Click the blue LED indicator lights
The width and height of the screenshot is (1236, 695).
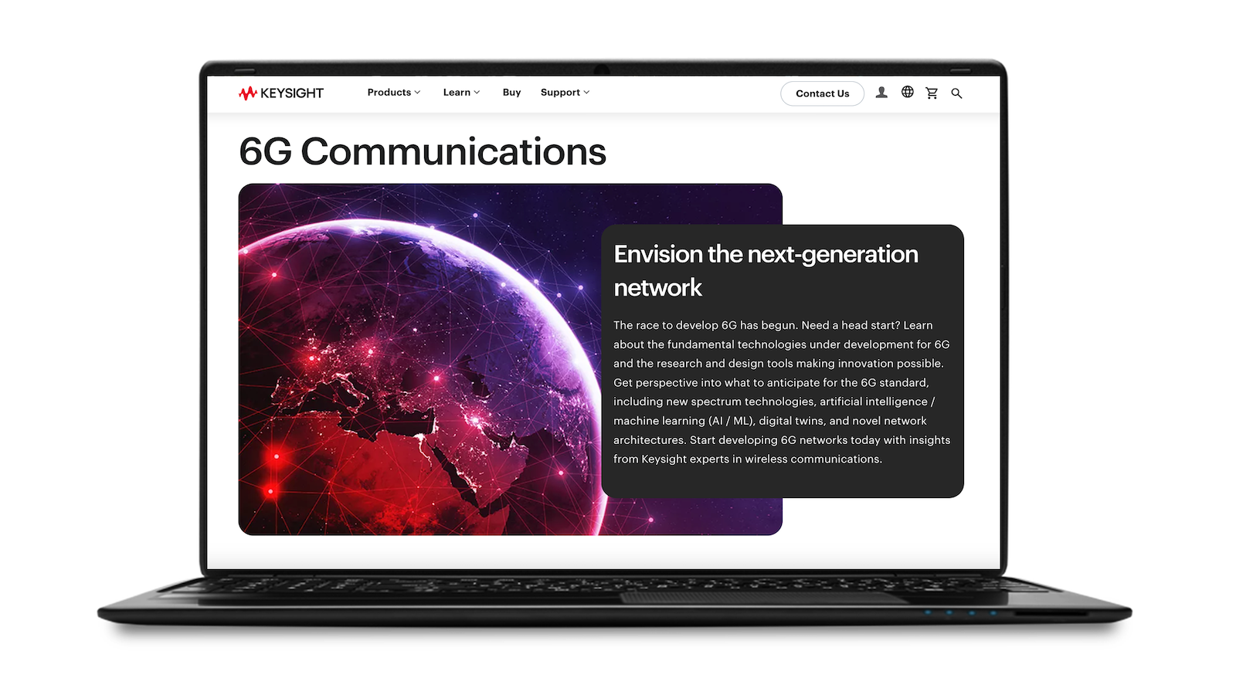coord(960,613)
